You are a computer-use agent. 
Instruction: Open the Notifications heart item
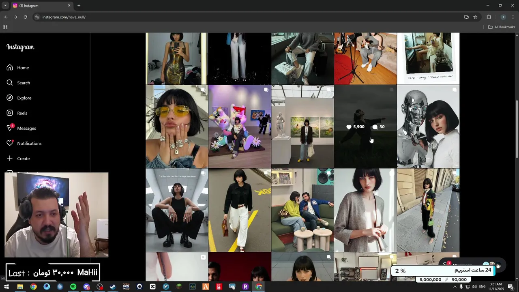click(24, 144)
